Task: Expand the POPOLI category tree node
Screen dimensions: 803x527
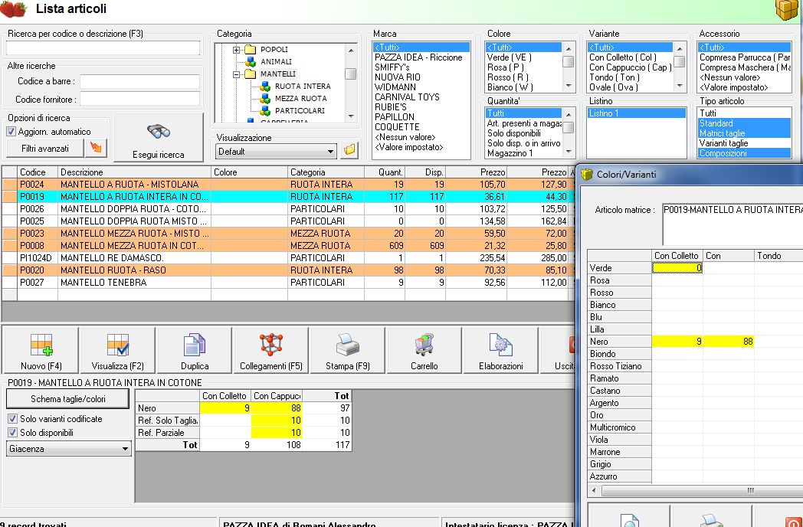Action: (x=237, y=50)
